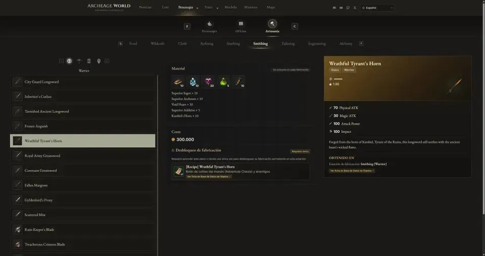Open the Discord link icon
This screenshot has height=256, width=485.
(334, 8)
